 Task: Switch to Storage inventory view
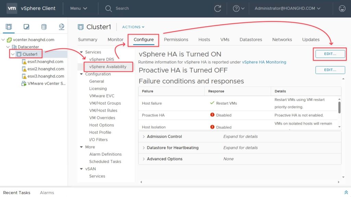click(x=44, y=27)
